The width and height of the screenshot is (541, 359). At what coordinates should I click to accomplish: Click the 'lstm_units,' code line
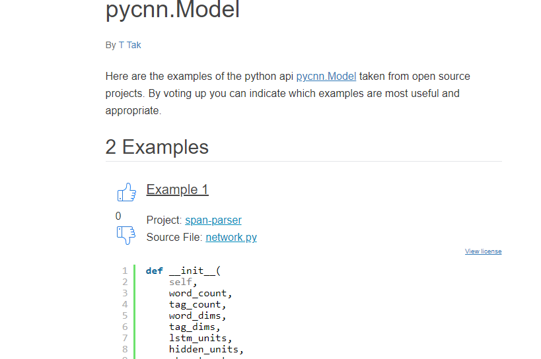[200, 338]
